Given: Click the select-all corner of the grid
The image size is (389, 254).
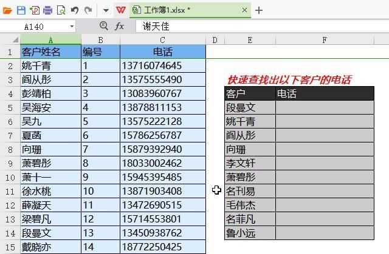Looking at the screenshot, I should click(x=10, y=39).
